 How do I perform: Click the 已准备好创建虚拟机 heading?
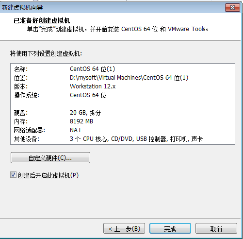pos(42,21)
